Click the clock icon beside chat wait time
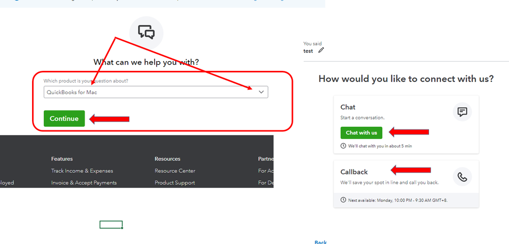Image resolution: width=509 pixels, height=244 pixels. coord(343,146)
